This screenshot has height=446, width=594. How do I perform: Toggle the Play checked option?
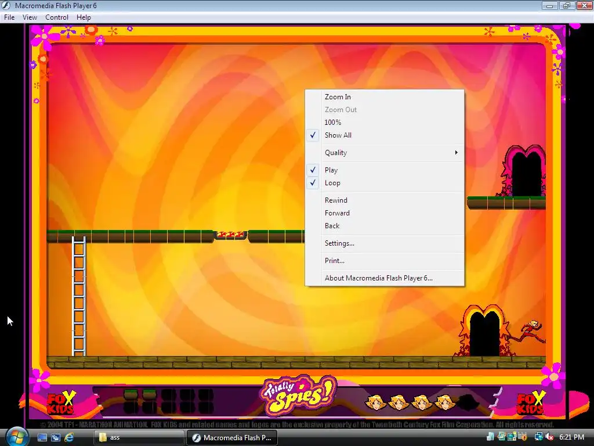coord(385,170)
